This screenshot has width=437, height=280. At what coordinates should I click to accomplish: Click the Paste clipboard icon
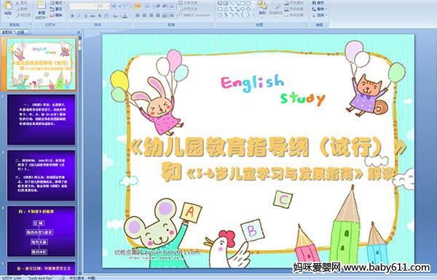click(8, 7)
